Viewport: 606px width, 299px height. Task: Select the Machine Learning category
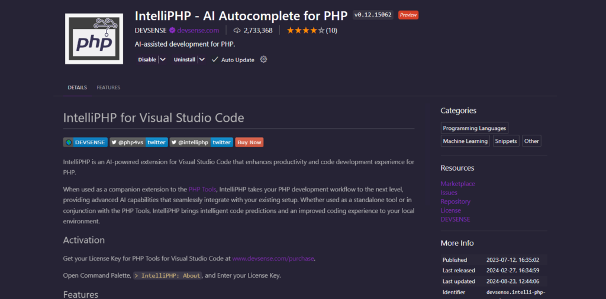click(x=465, y=141)
